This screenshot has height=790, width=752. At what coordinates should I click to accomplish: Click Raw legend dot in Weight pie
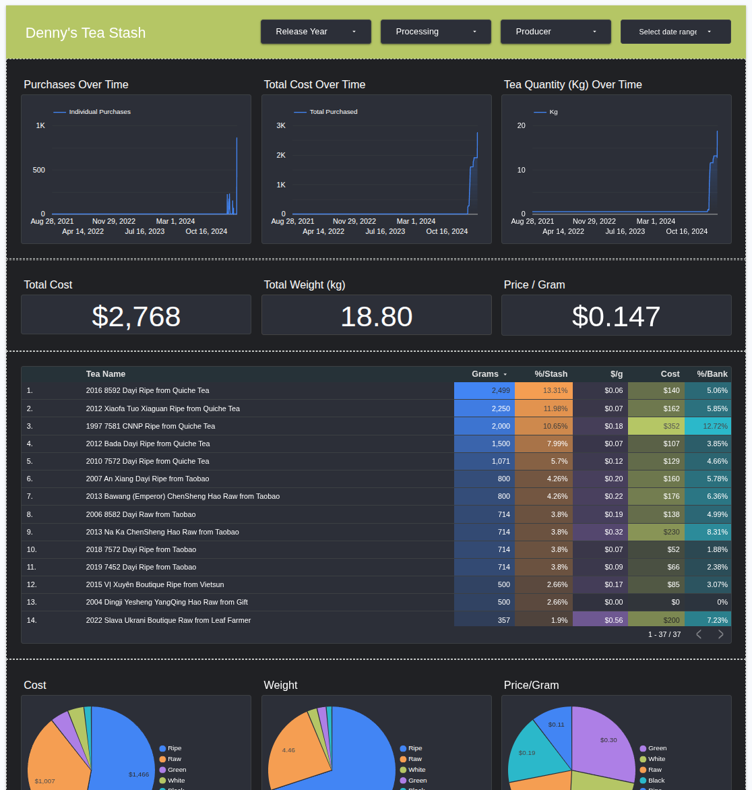403,759
